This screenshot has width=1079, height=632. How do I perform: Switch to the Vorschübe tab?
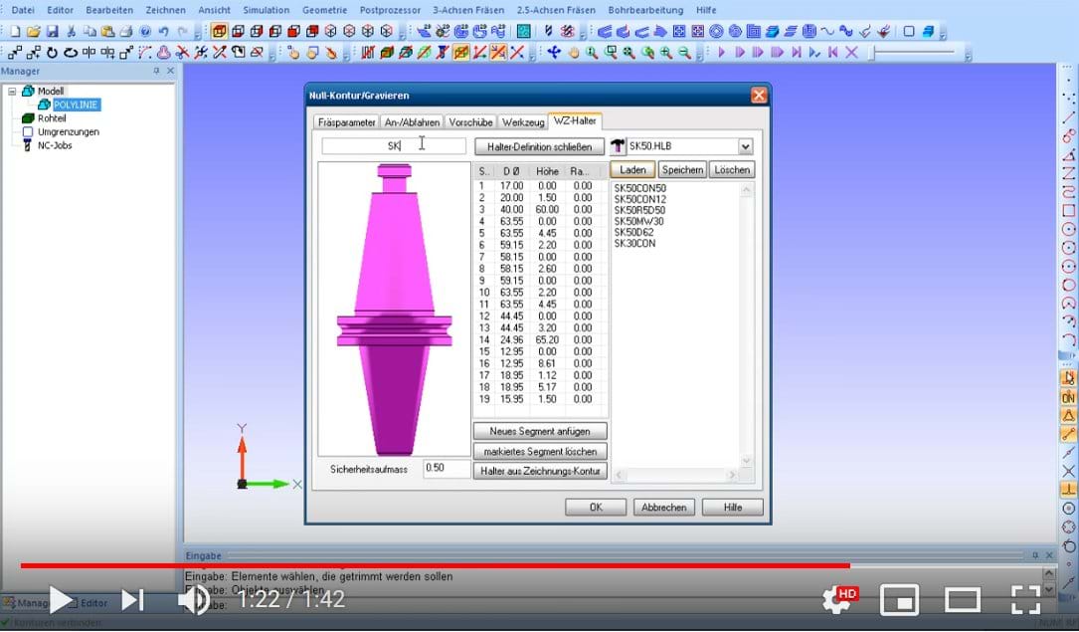tap(470, 121)
